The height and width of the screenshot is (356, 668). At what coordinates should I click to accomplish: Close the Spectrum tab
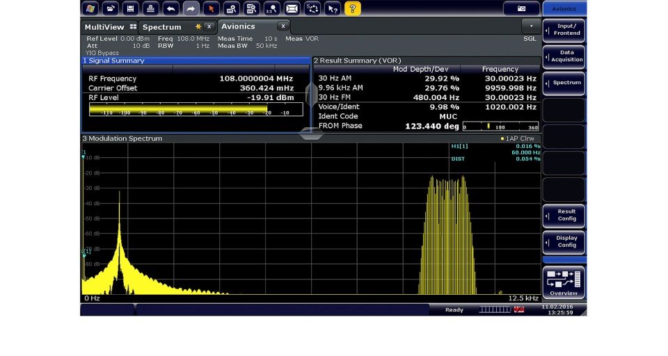coord(208,26)
